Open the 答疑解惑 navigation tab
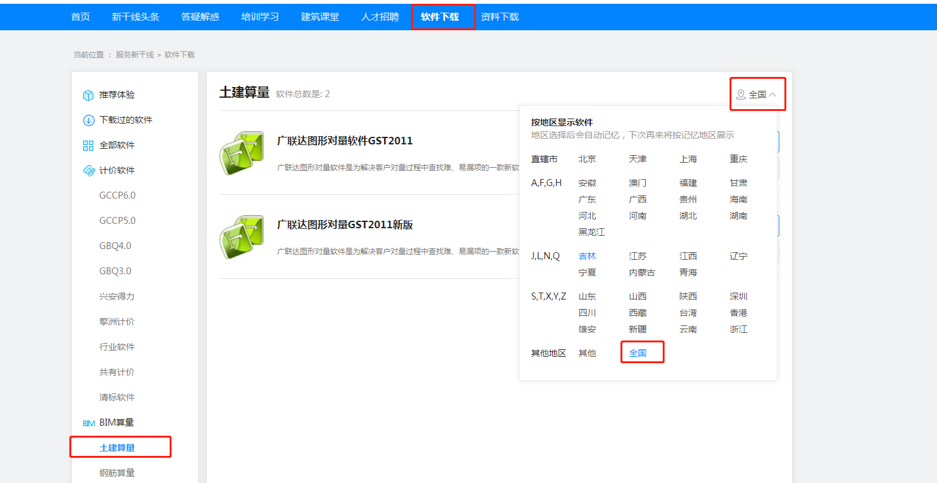This screenshot has width=937, height=483. pos(201,17)
